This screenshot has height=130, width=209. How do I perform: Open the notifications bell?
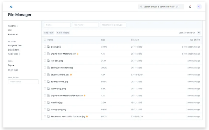point(190,7)
